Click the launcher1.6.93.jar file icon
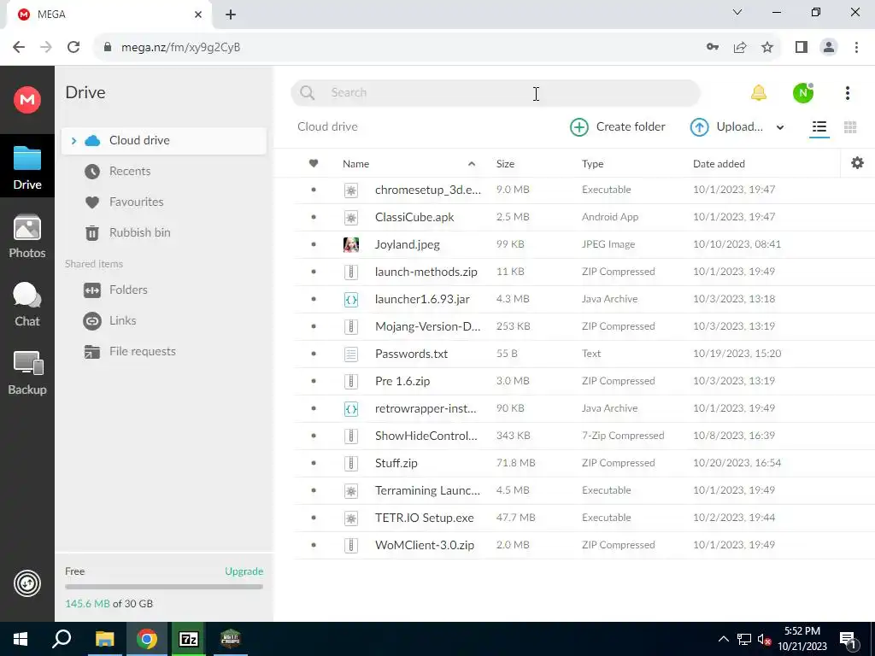The image size is (875, 656). pos(351,300)
